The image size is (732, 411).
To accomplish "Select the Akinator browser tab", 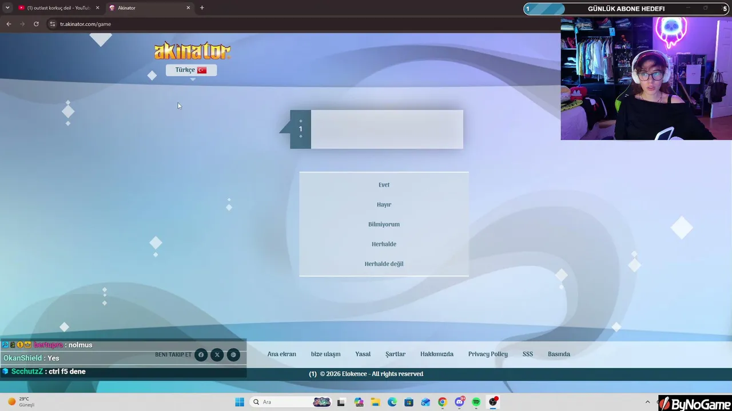I will click(150, 8).
